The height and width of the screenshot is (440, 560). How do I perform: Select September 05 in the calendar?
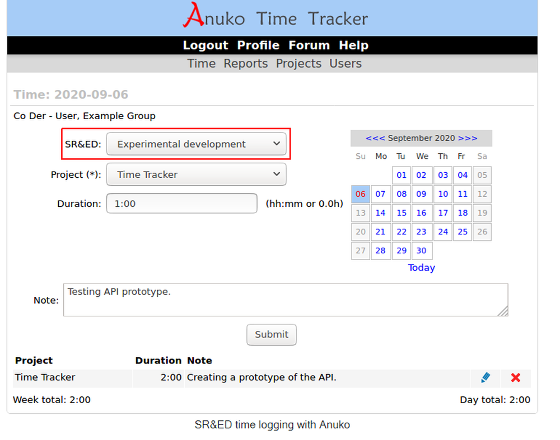(482, 175)
